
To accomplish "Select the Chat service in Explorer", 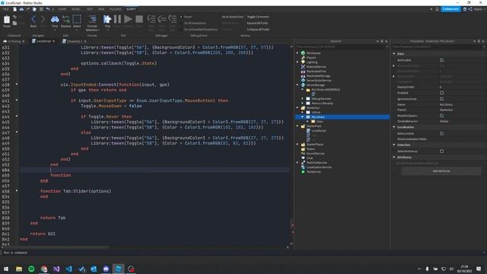I will (310, 158).
